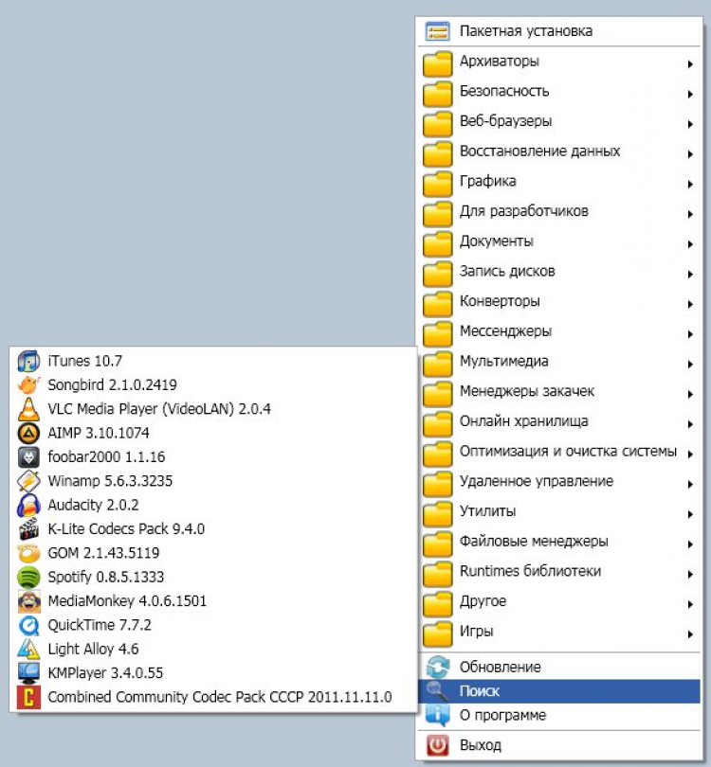Image resolution: width=711 pixels, height=767 pixels.
Task: Click the Обновление refresh arrows icon
Action: point(437,667)
